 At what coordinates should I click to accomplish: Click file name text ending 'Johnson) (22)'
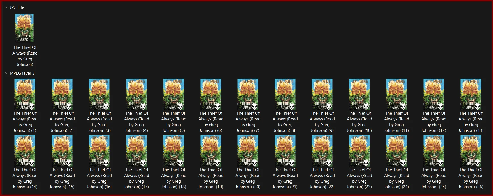pyautogui.click(x=322, y=178)
